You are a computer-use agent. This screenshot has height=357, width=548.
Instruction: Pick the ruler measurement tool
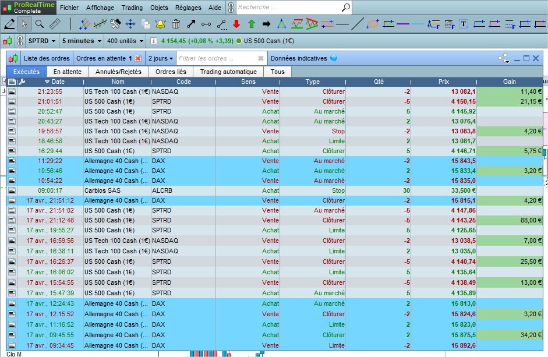pos(55,24)
